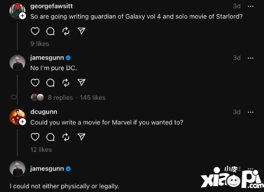Viewport: 264px width, 192px height.
Task: Reply to georgefawsitt's comment using the bubble icon
Action: point(50,32)
